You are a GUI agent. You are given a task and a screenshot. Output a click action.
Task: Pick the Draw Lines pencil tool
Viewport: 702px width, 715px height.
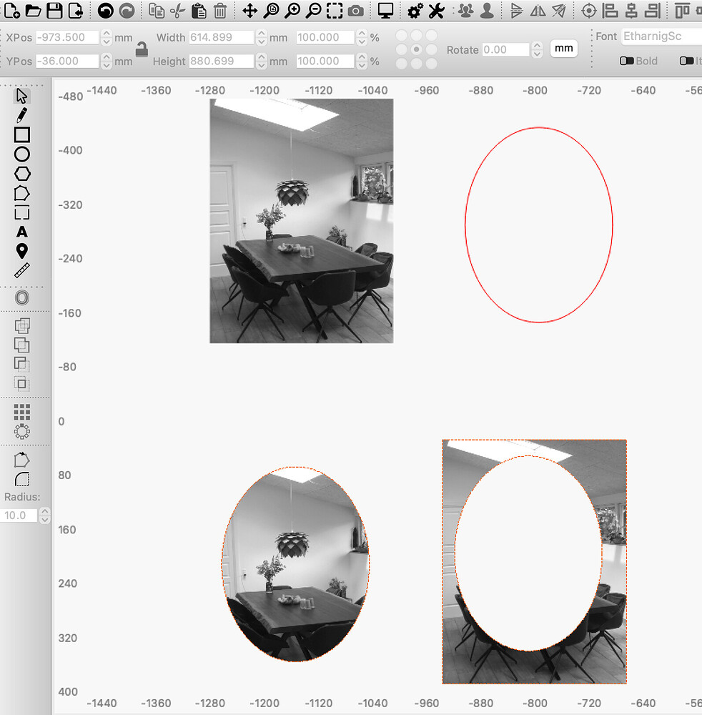click(x=22, y=114)
